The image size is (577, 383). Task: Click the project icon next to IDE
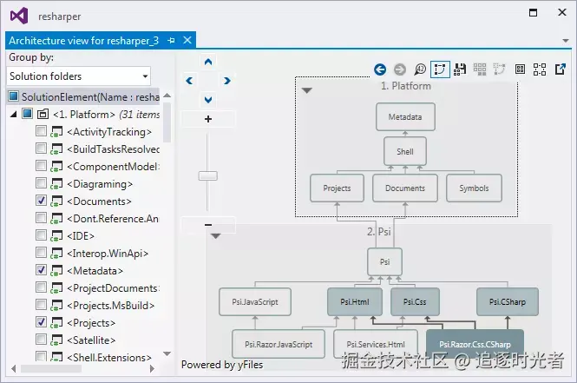(x=56, y=235)
